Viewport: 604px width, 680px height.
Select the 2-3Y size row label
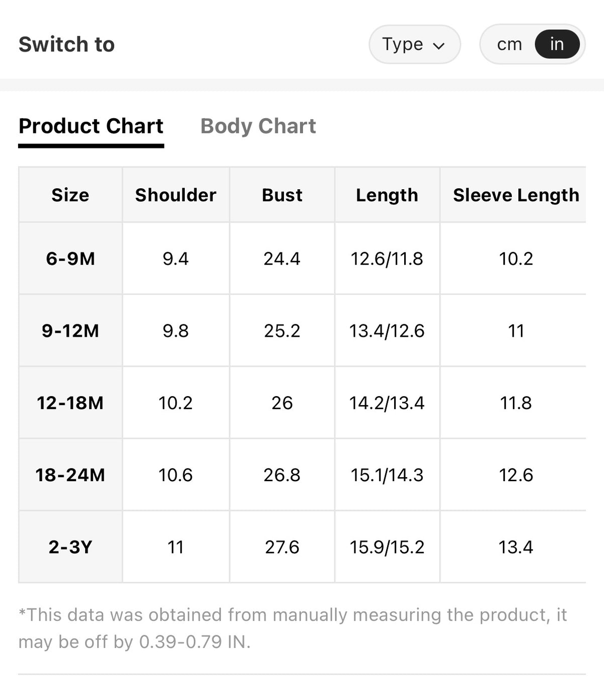coord(70,547)
